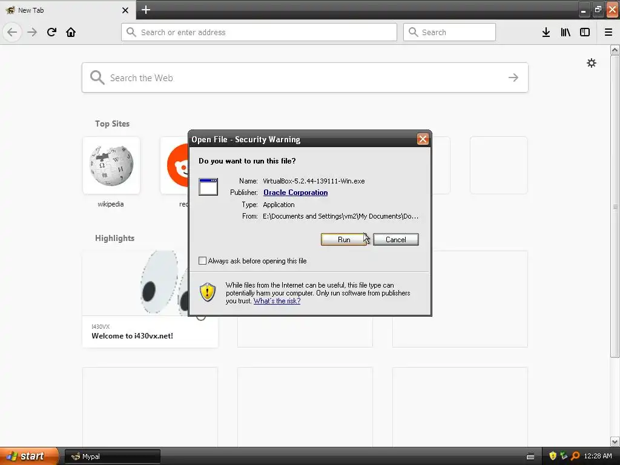The height and width of the screenshot is (465, 620).
Task: Select the New Tab browser tab
Action: coord(68,10)
